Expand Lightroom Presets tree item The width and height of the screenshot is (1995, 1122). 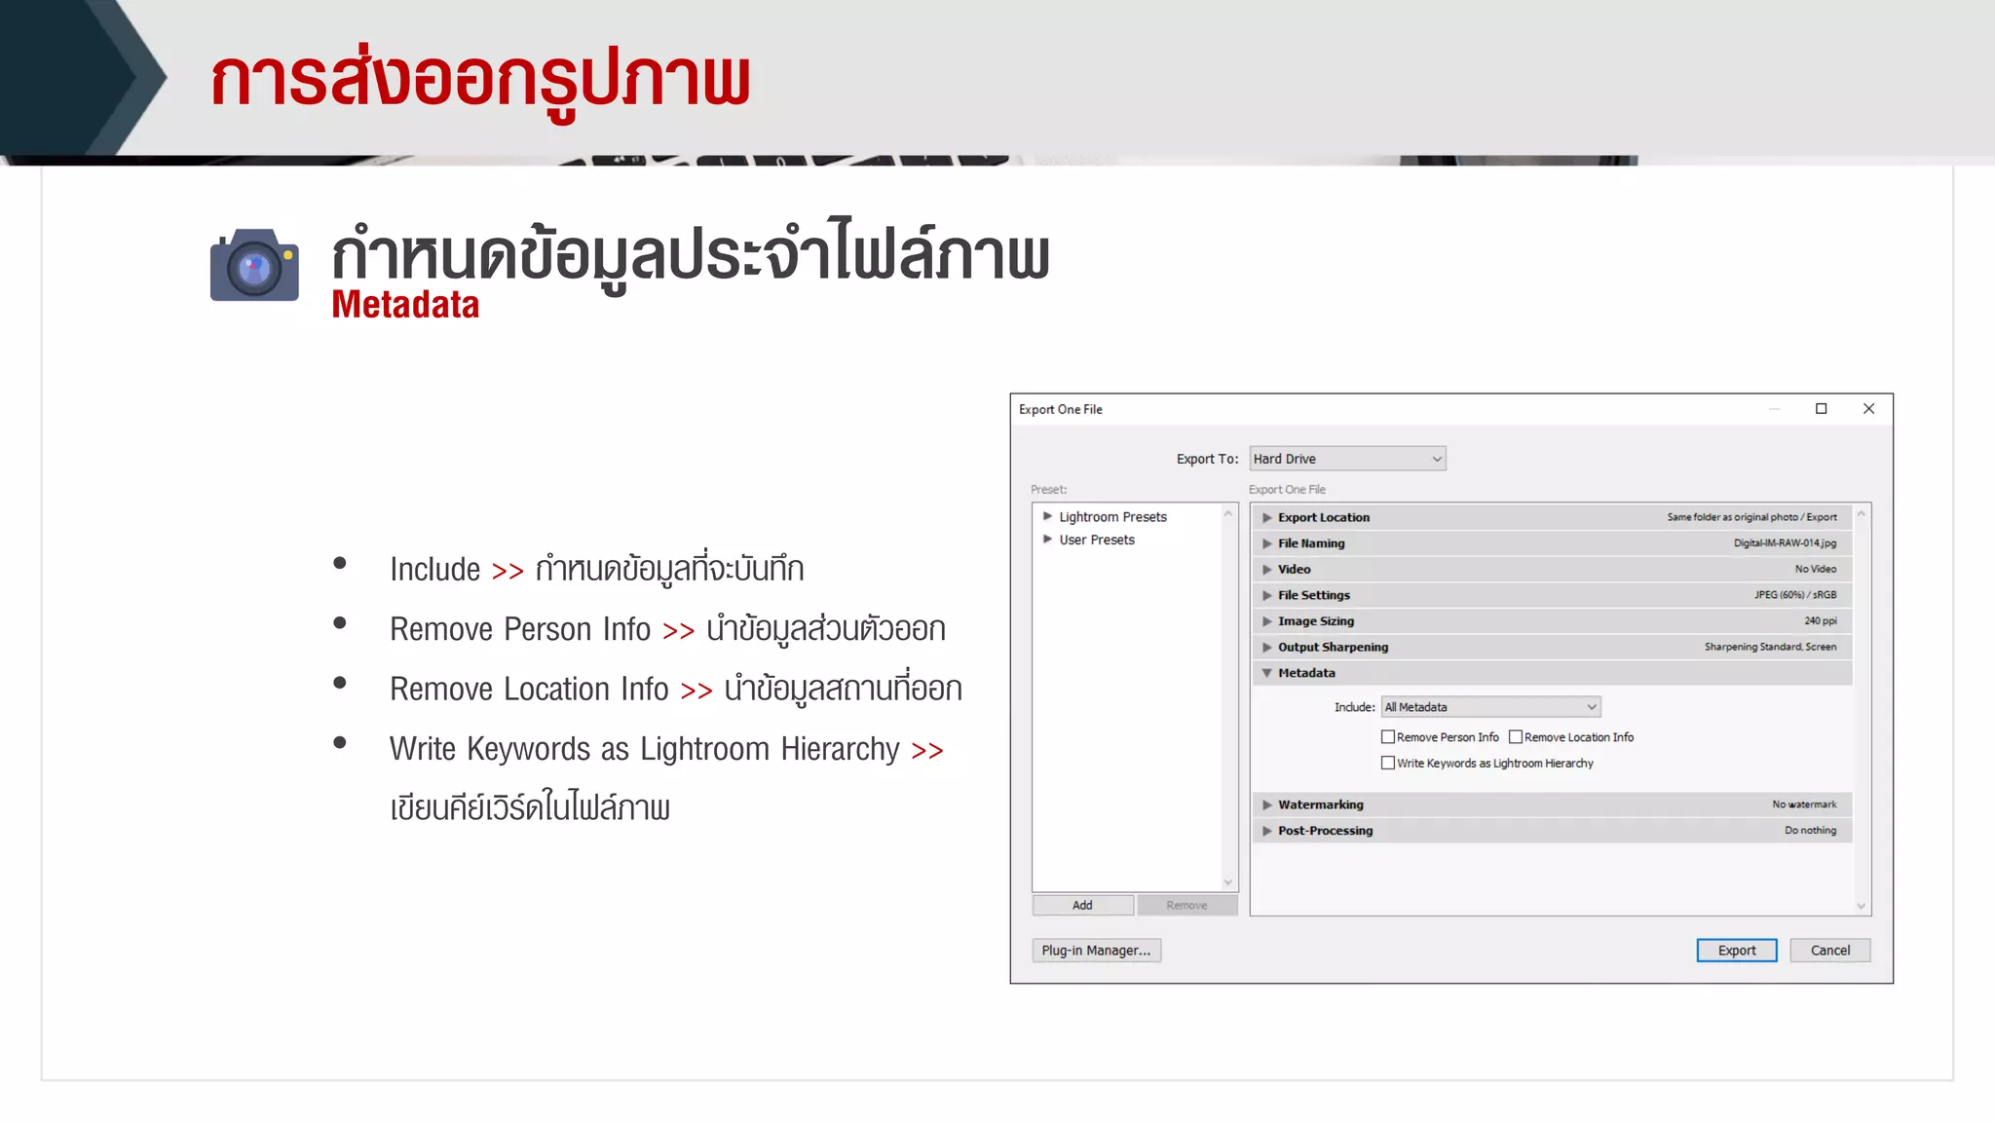coord(1047,516)
